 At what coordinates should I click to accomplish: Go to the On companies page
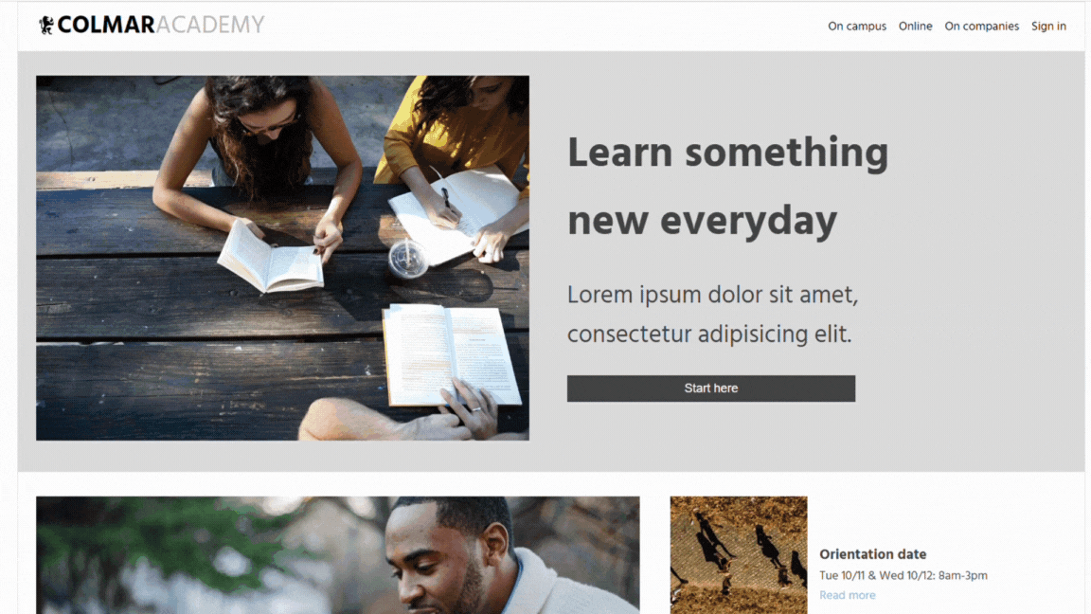tap(981, 27)
